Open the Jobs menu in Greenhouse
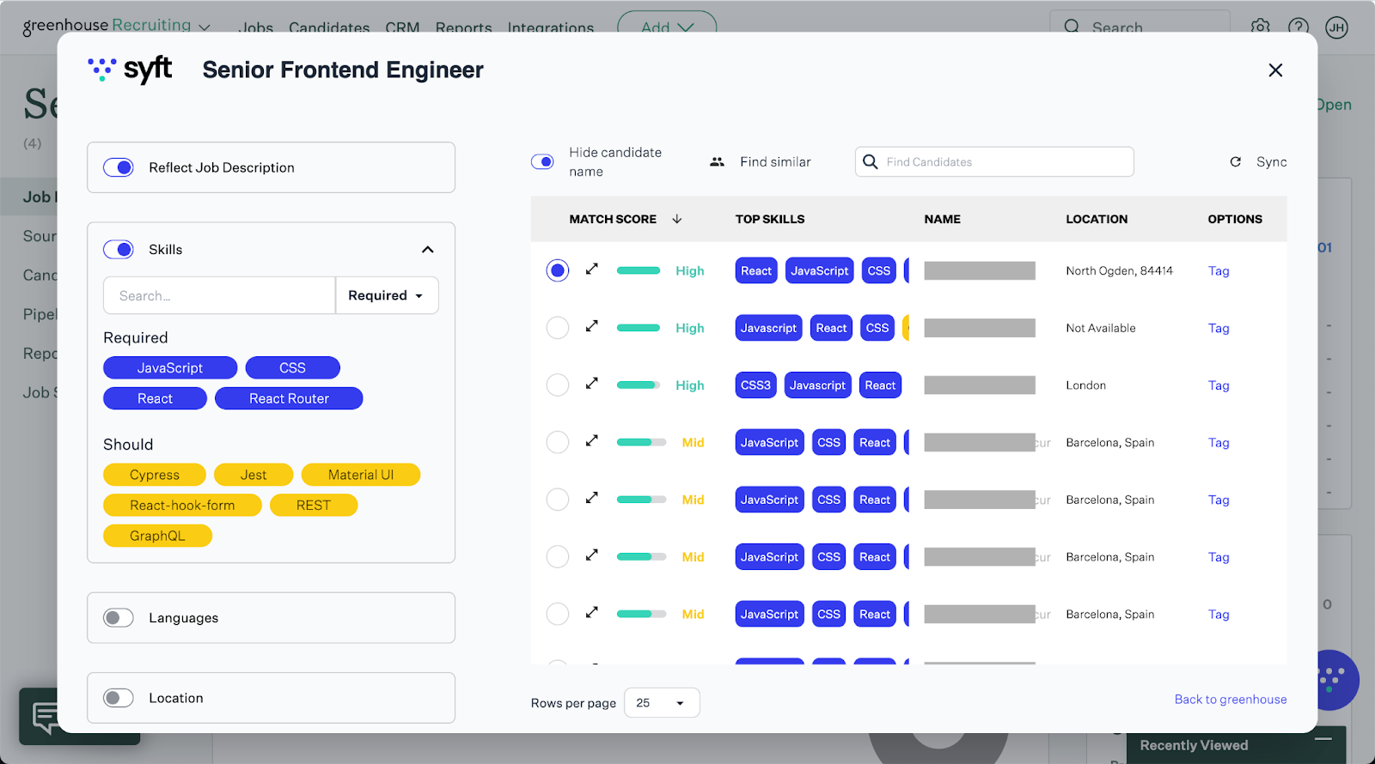The height and width of the screenshot is (764, 1375). [256, 27]
